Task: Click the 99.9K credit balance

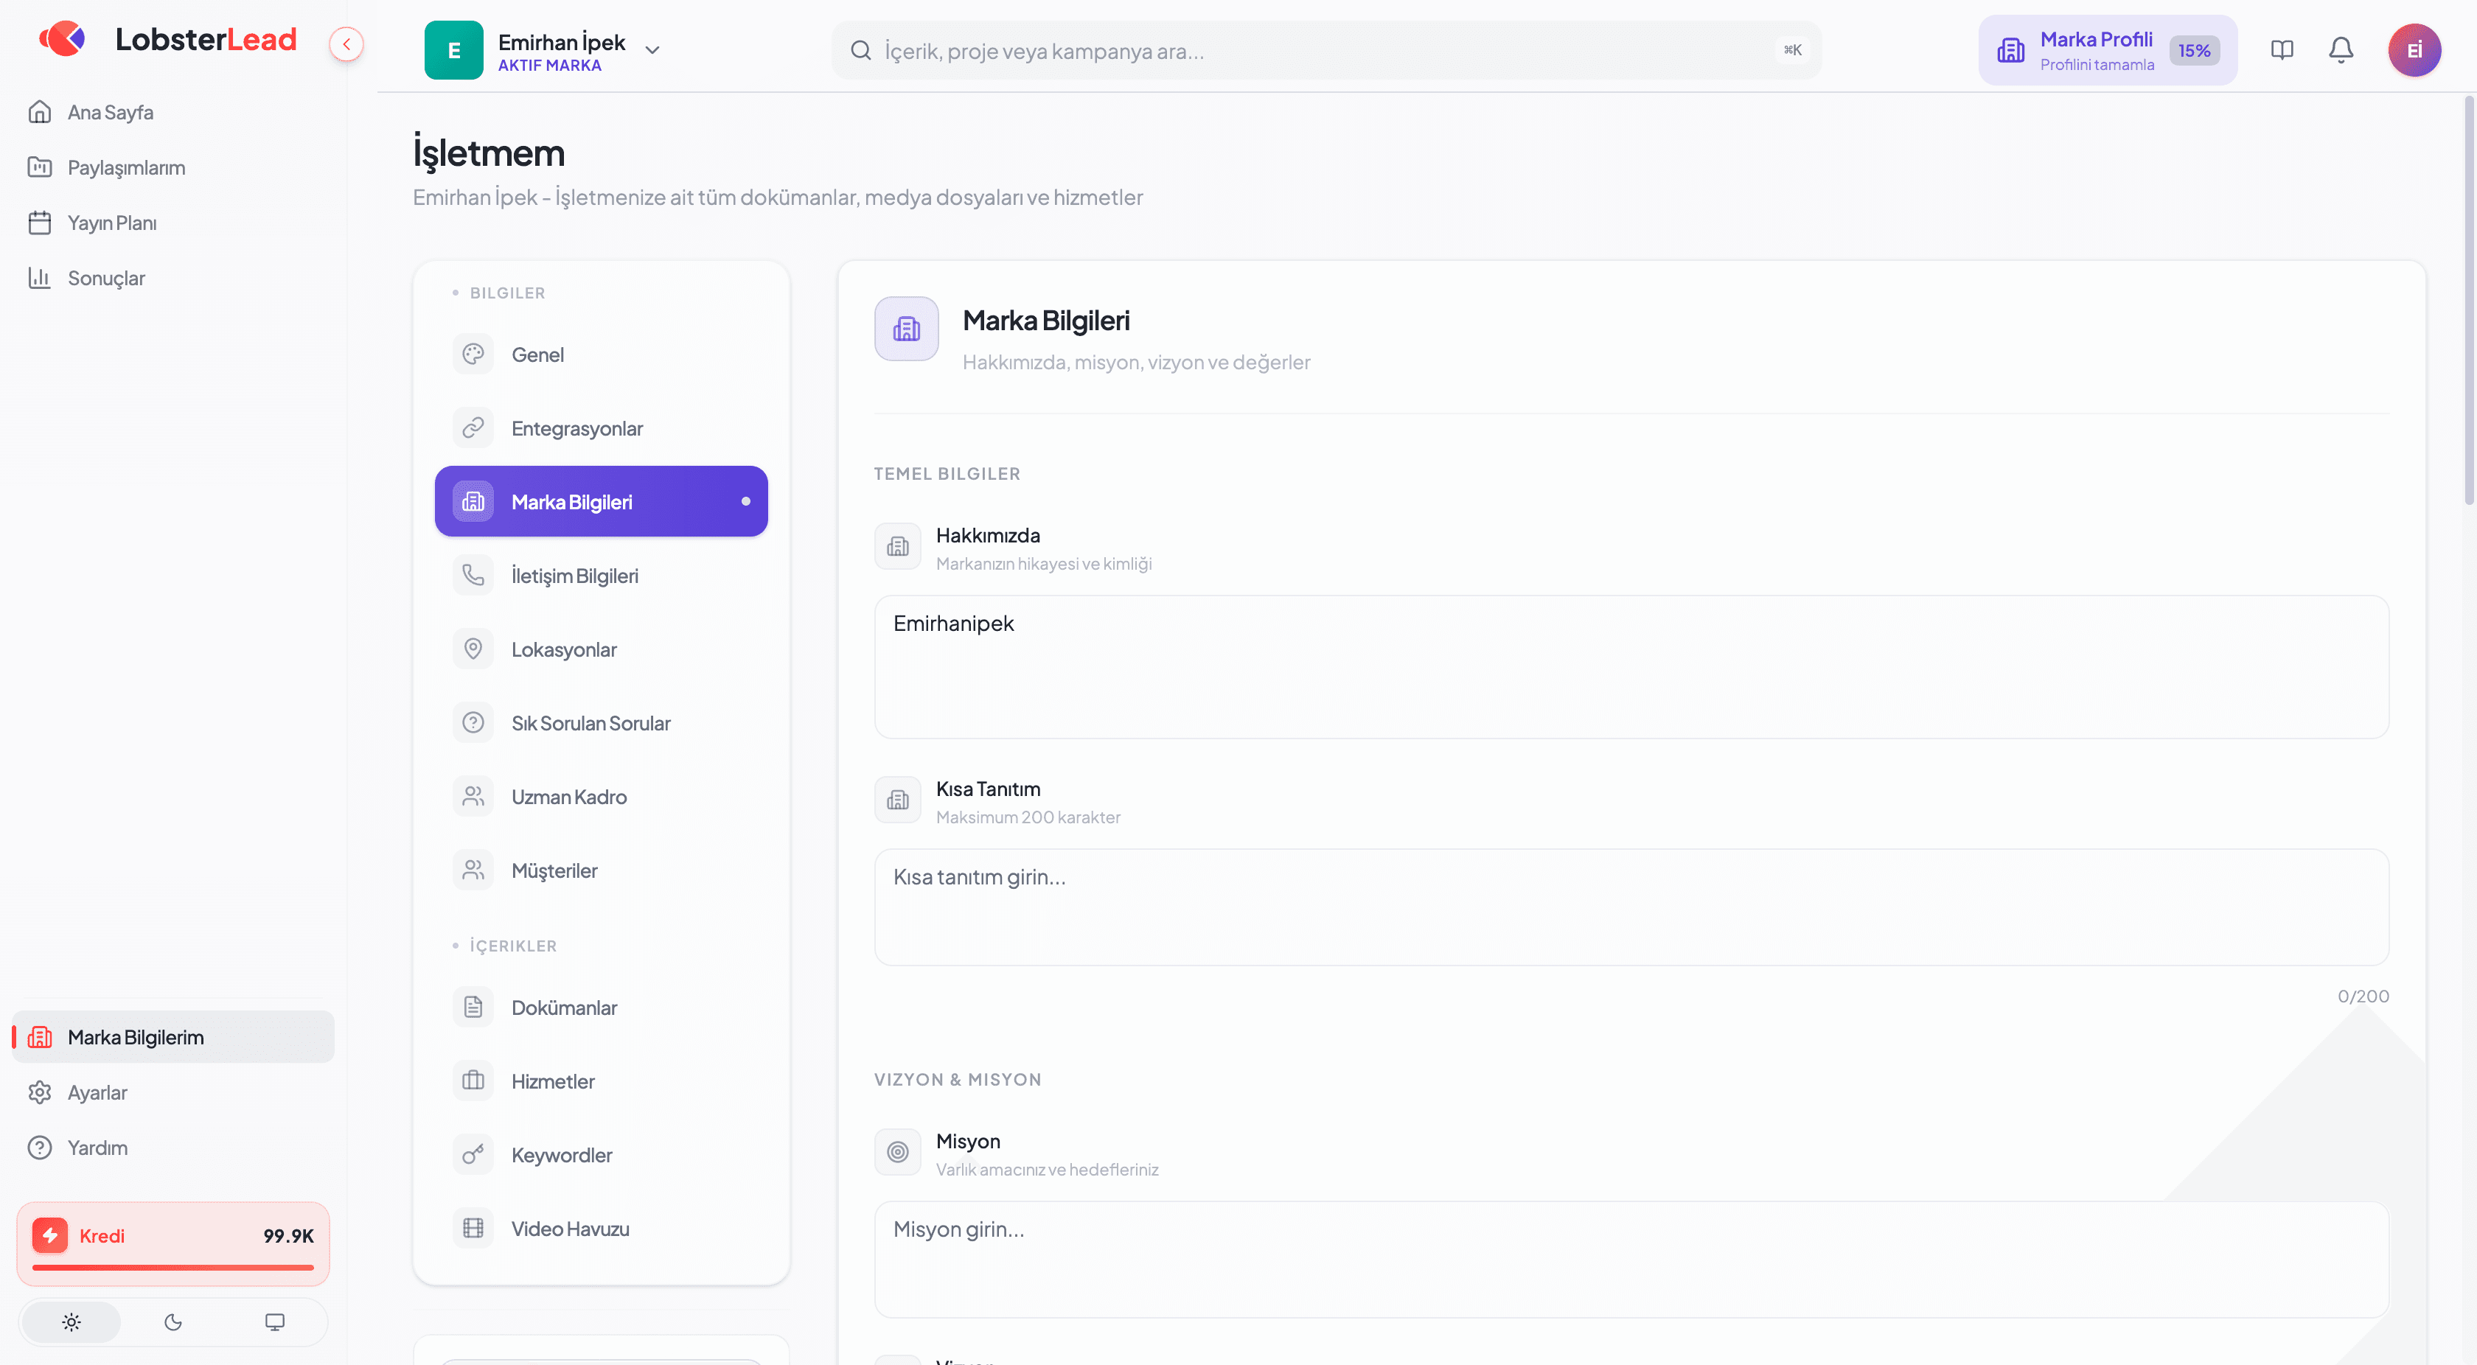Action: coord(288,1235)
